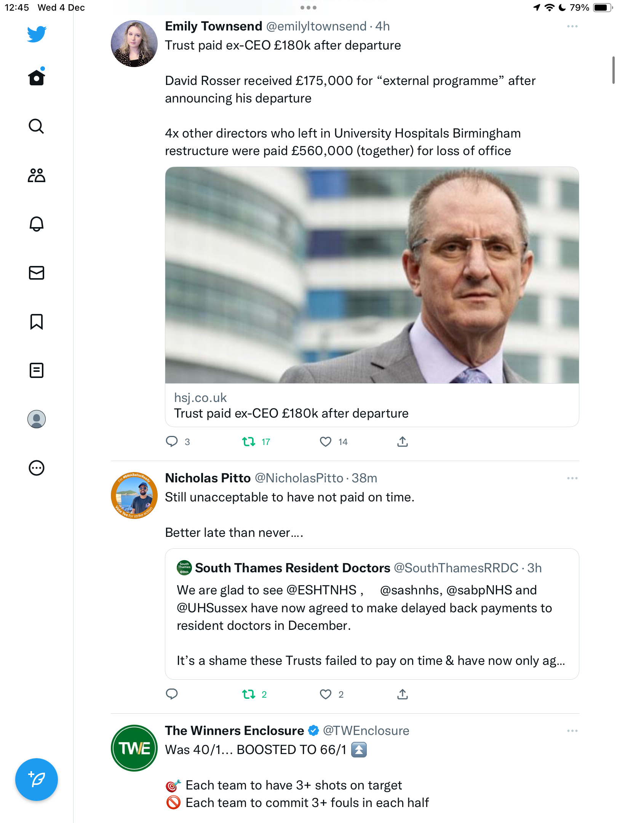This screenshot has height=823, width=617.
Task: Open the Messages envelope icon
Action: (37, 273)
